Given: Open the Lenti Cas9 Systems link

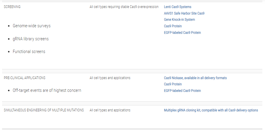Looking at the screenshot, I should point(178,7).
